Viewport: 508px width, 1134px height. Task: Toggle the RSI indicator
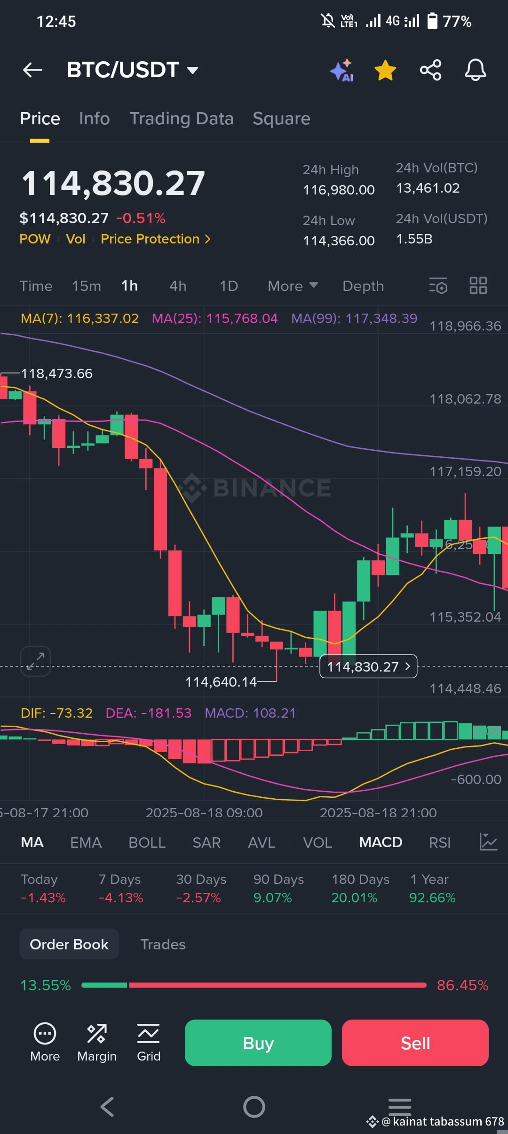[x=440, y=842]
